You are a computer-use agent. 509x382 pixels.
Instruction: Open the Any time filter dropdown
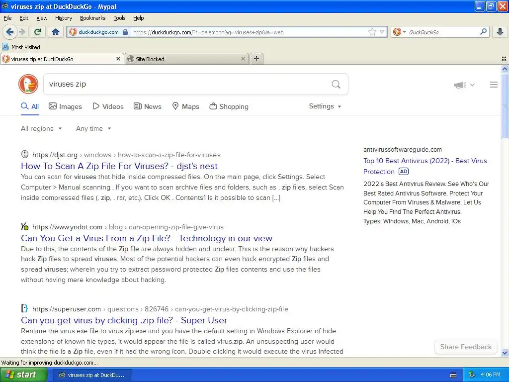pos(93,129)
